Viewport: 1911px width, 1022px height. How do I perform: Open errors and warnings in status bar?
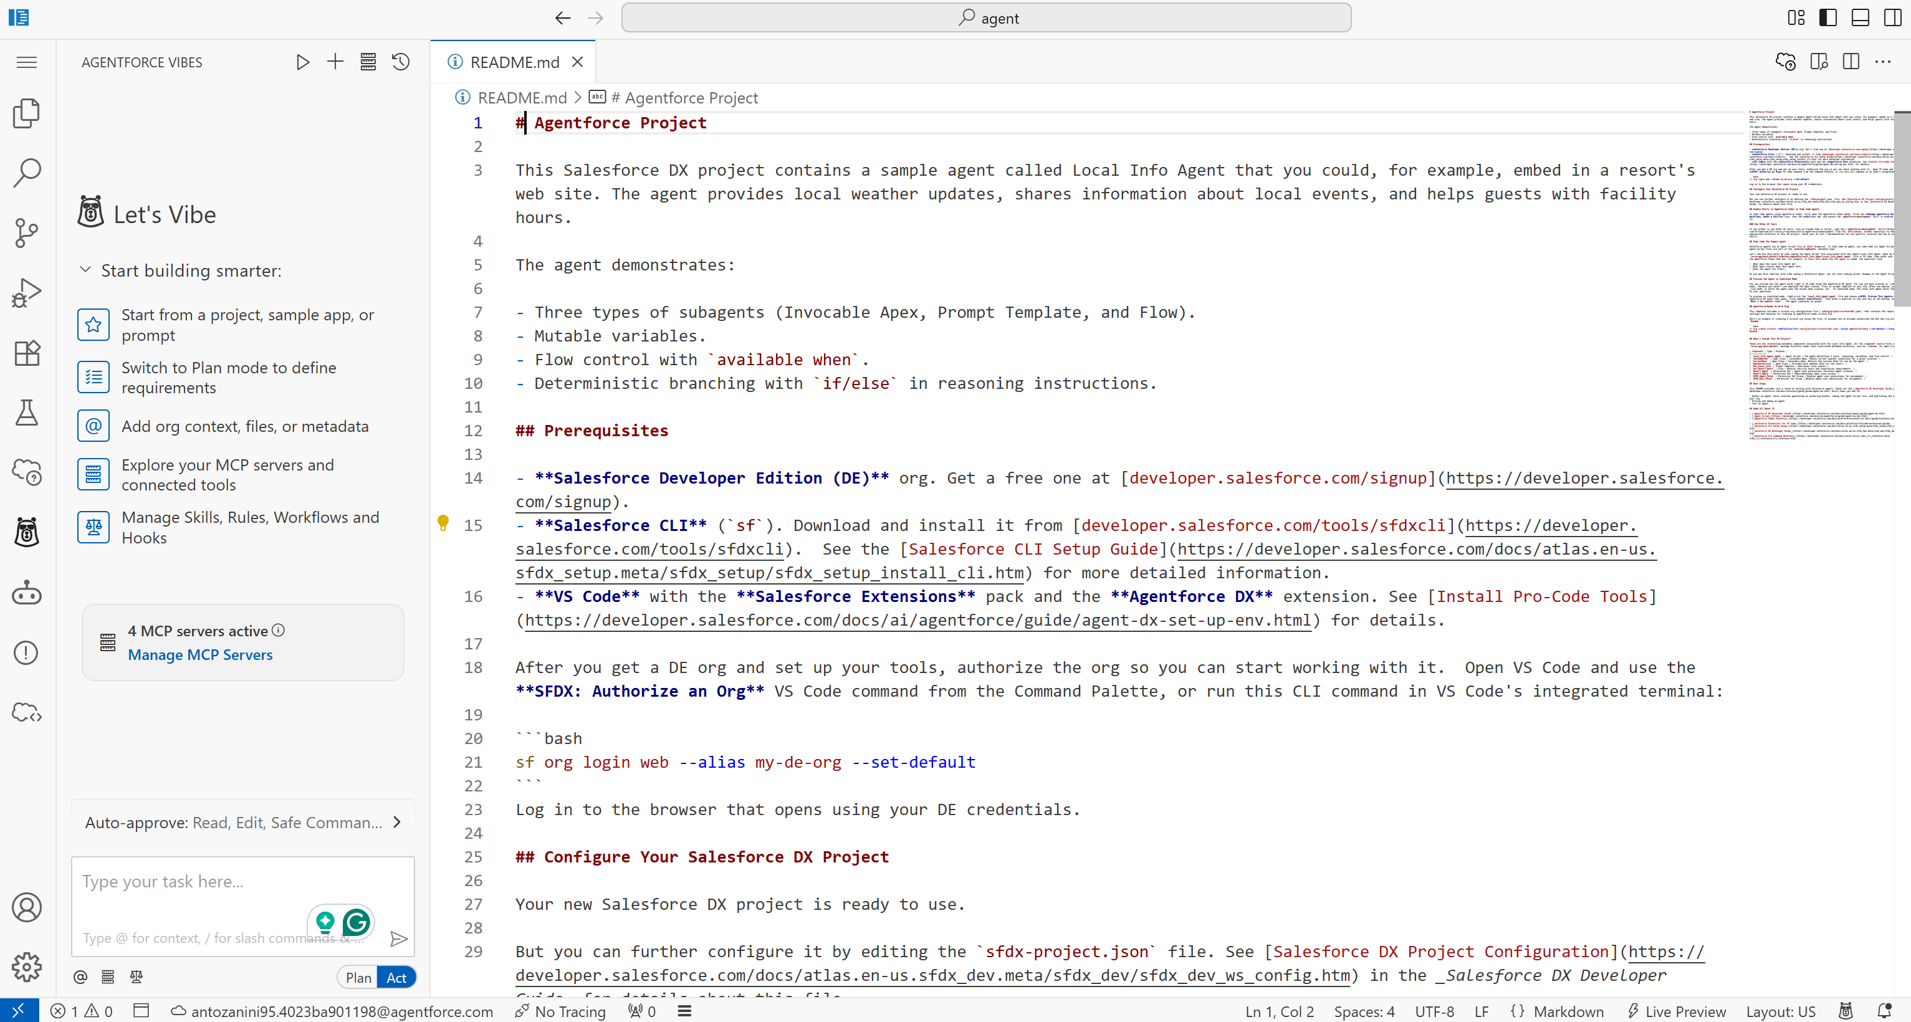point(82,1011)
